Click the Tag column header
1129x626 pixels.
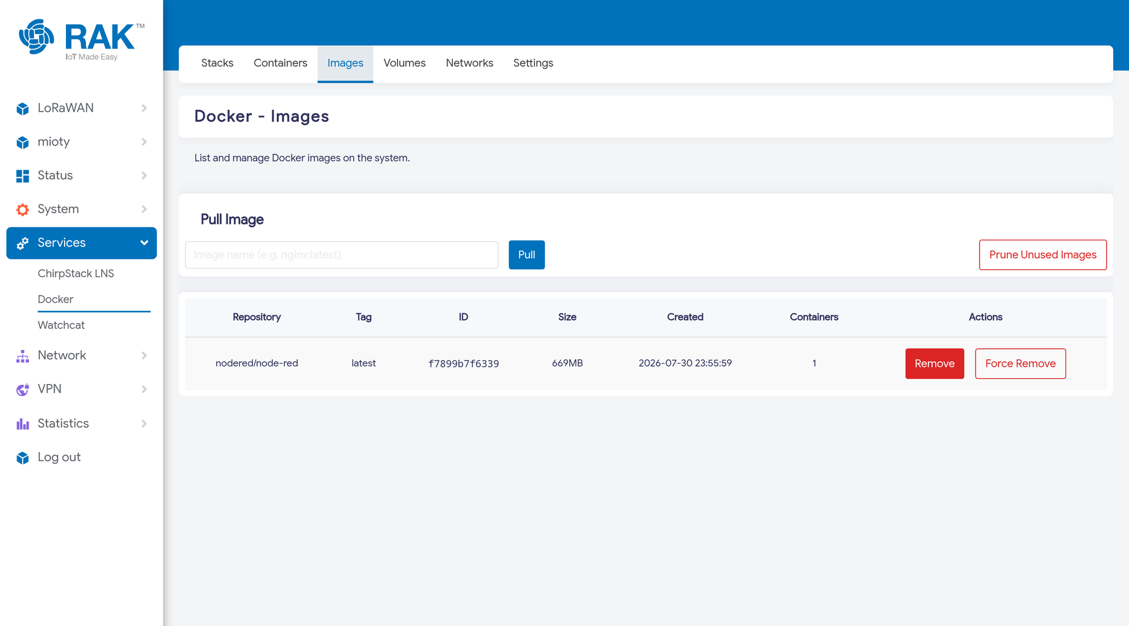click(363, 317)
